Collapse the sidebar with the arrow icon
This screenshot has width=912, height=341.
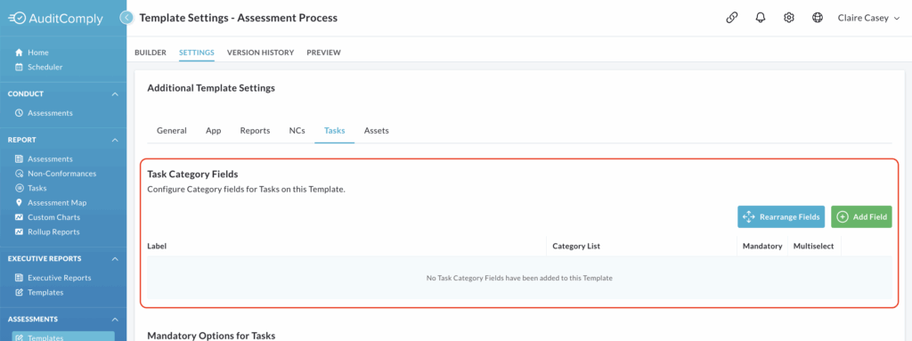coord(126,18)
